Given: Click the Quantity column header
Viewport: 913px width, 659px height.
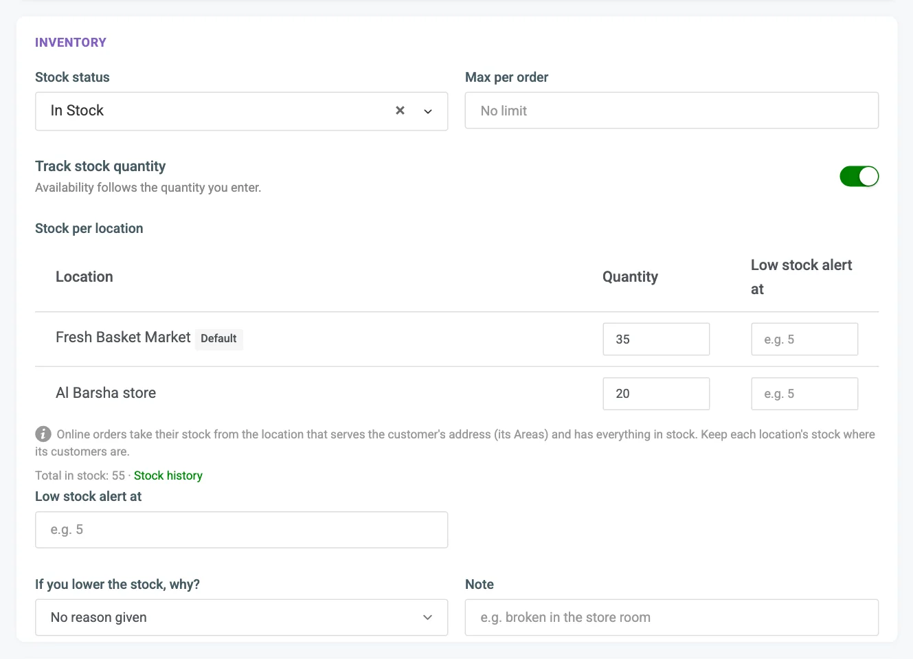Looking at the screenshot, I should (x=630, y=277).
